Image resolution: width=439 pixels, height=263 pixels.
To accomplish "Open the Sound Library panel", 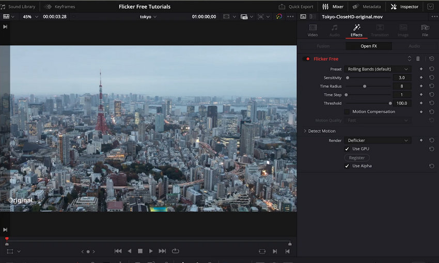I will 18,7.
